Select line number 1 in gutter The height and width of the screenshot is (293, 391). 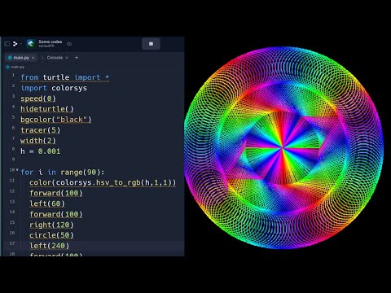13,75
